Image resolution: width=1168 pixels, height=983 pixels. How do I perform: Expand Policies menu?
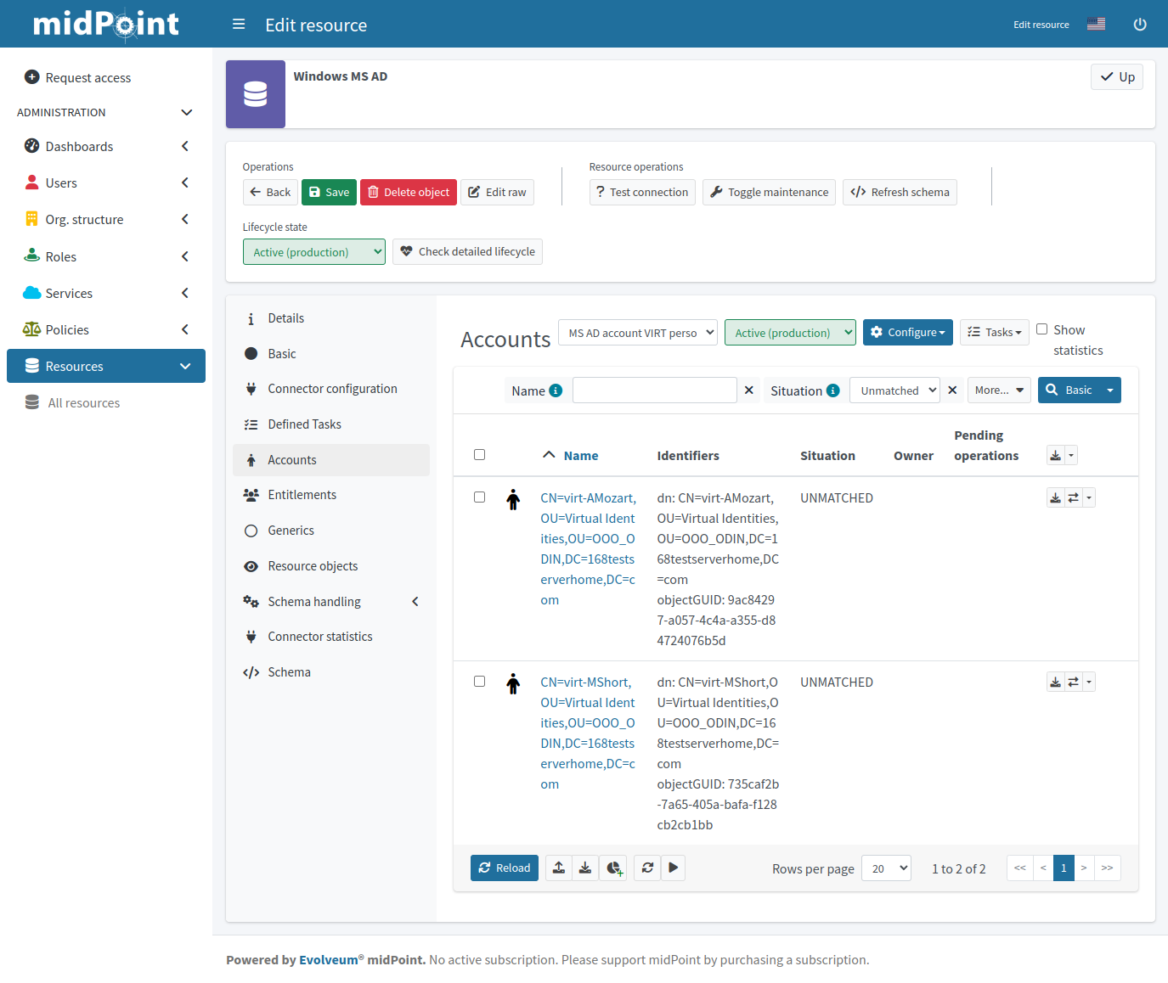[106, 329]
